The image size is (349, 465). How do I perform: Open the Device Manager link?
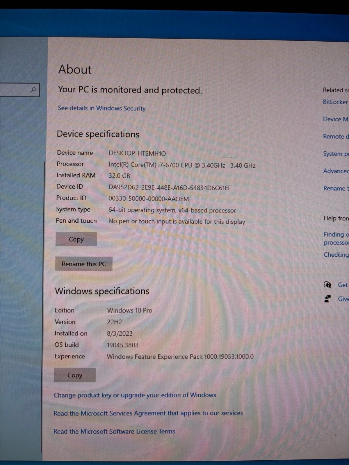point(336,119)
